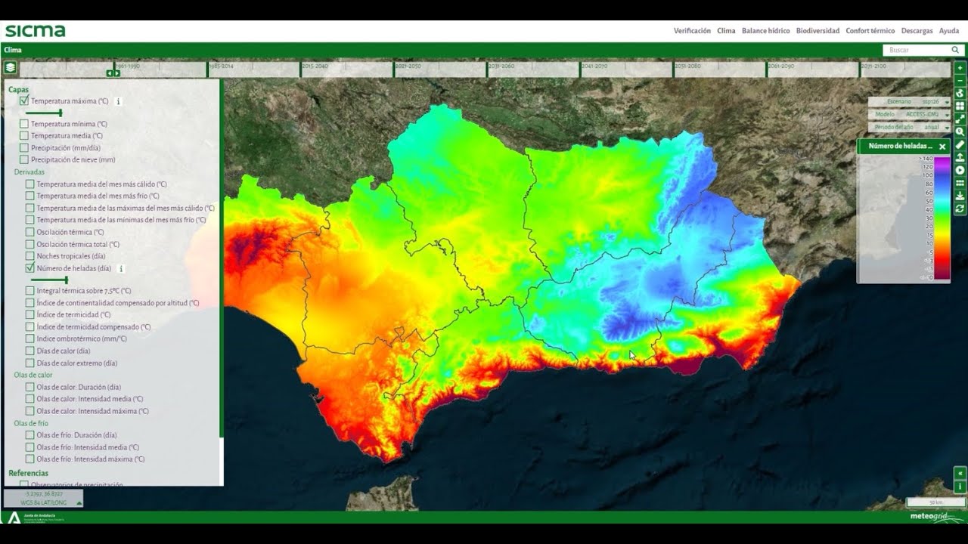Select the 2071-2100 timeline period
Viewport: 968px width, 544px height.
click(905, 69)
